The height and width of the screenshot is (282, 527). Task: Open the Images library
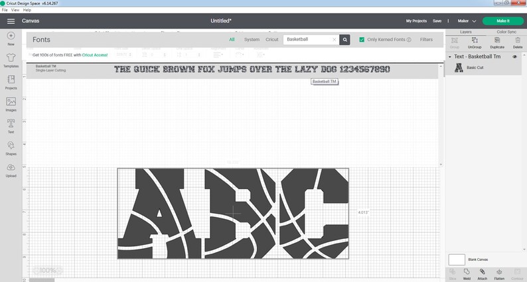[x=11, y=104]
